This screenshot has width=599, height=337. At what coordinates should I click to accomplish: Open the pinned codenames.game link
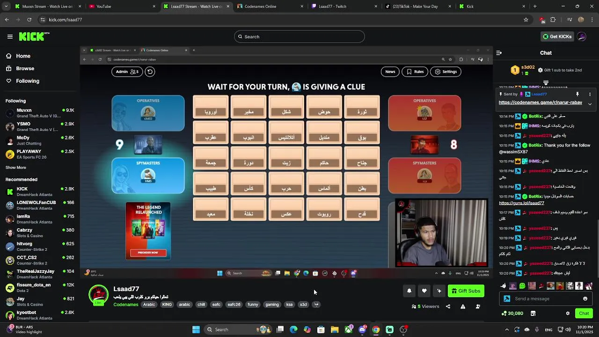540,103
